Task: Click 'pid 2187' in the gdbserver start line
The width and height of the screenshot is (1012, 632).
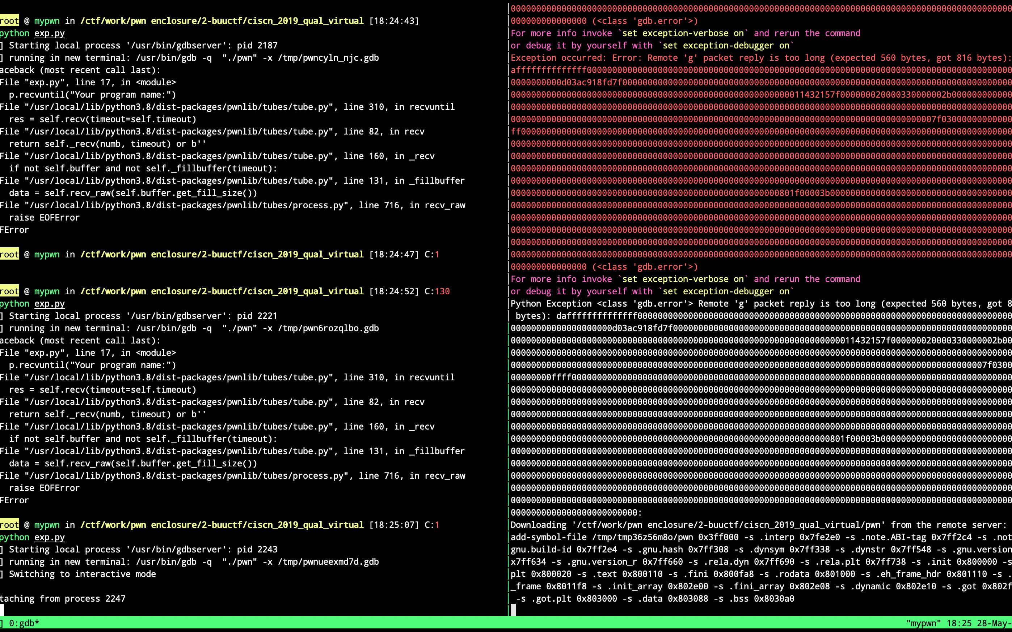Action: click(x=257, y=46)
